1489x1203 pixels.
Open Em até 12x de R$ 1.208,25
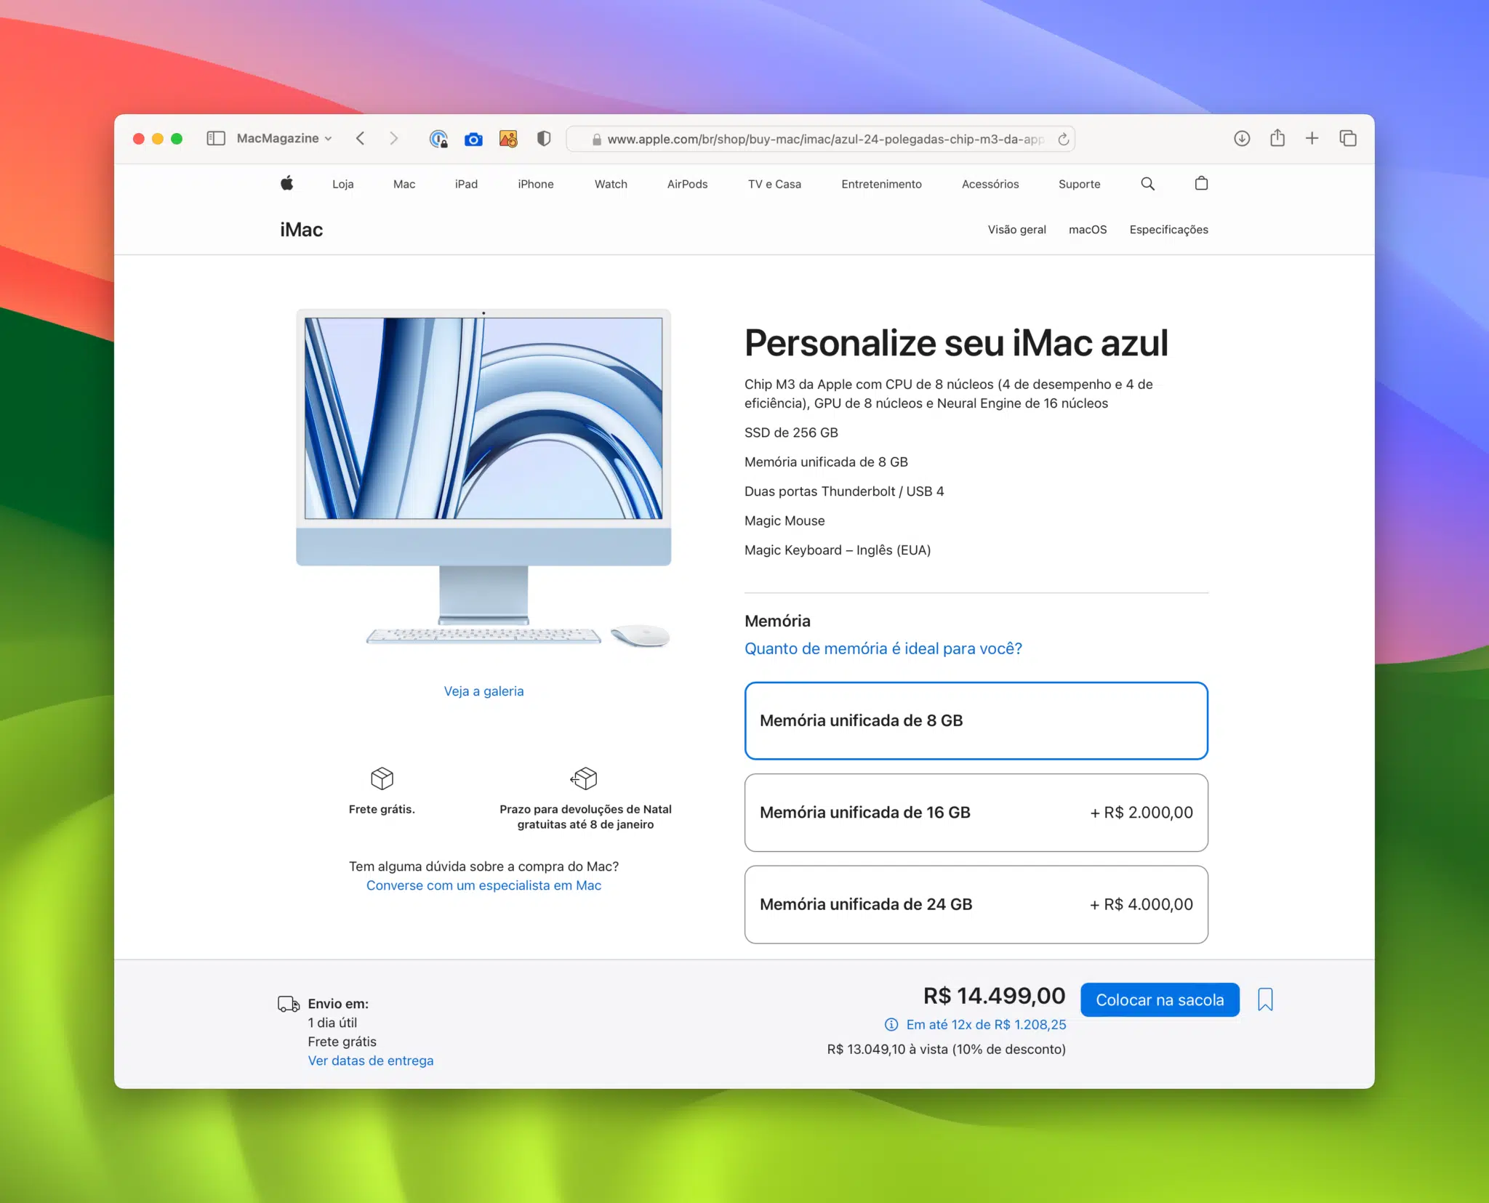pos(986,1024)
